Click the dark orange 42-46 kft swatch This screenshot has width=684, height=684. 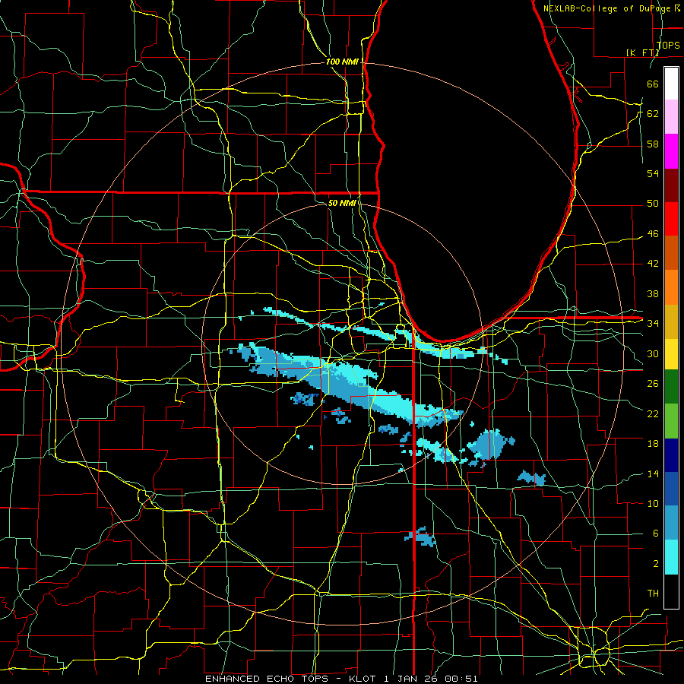(x=671, y=252)
